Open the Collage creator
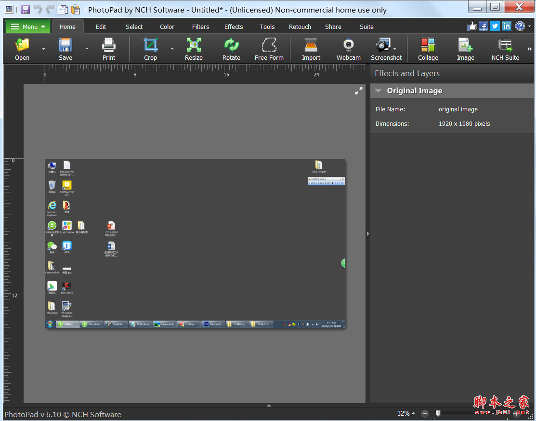 428,45
